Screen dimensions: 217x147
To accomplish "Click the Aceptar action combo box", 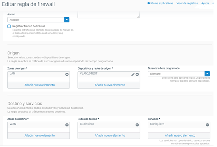I will pyautogui.click(x=38, y=20).
